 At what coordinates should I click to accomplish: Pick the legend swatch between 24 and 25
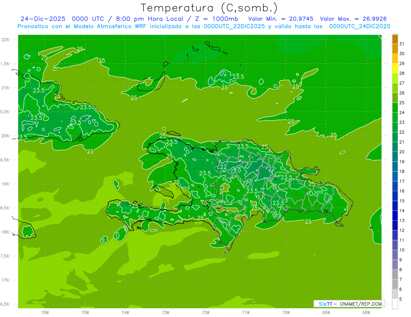coord(395,108)
